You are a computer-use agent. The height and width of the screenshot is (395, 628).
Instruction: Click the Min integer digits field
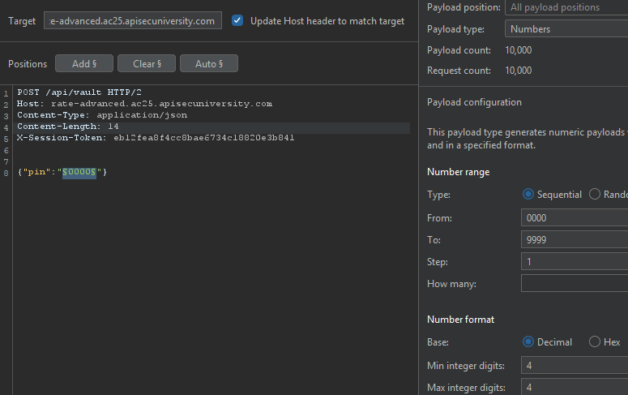tap(575, 365)
